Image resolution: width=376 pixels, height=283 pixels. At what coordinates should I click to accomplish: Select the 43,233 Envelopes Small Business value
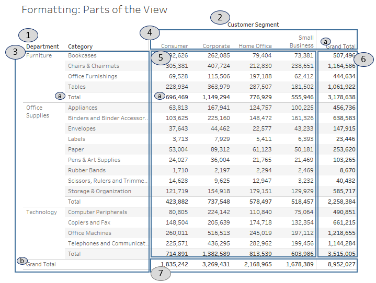pyautogui.click(x=304, y=128)
